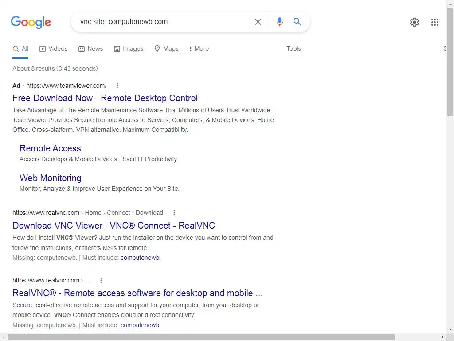Open Download VNC Viewer | VNC Connect result

pyautogui.click(x=114, y=225)
